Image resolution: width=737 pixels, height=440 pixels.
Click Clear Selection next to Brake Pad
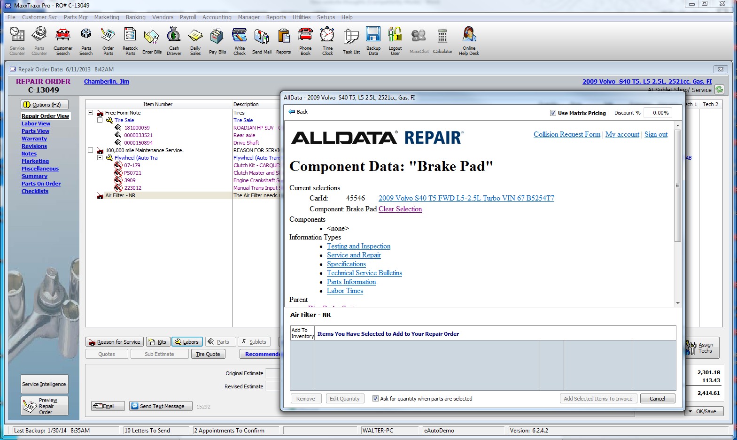tap(400, 209)
